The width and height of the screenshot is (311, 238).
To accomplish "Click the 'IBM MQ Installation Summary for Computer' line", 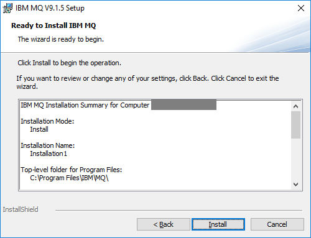I will [x=85, y=105].
